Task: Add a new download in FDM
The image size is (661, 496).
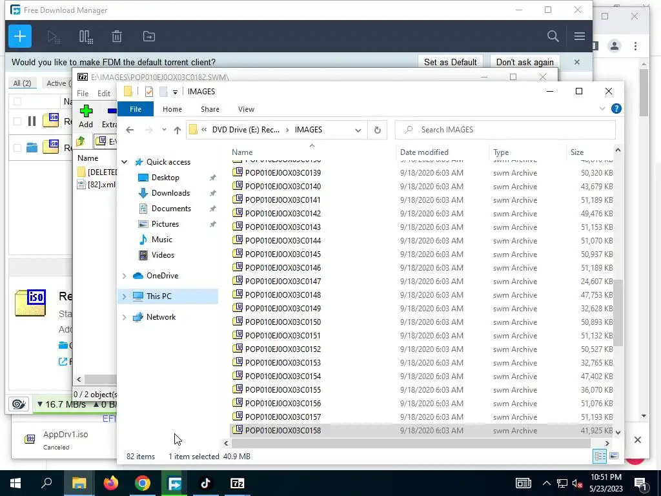Action: point(20,36)
